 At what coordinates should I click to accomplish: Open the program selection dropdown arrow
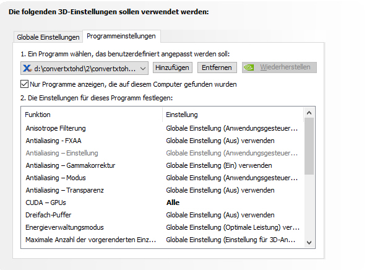click(x=143, y=69)
